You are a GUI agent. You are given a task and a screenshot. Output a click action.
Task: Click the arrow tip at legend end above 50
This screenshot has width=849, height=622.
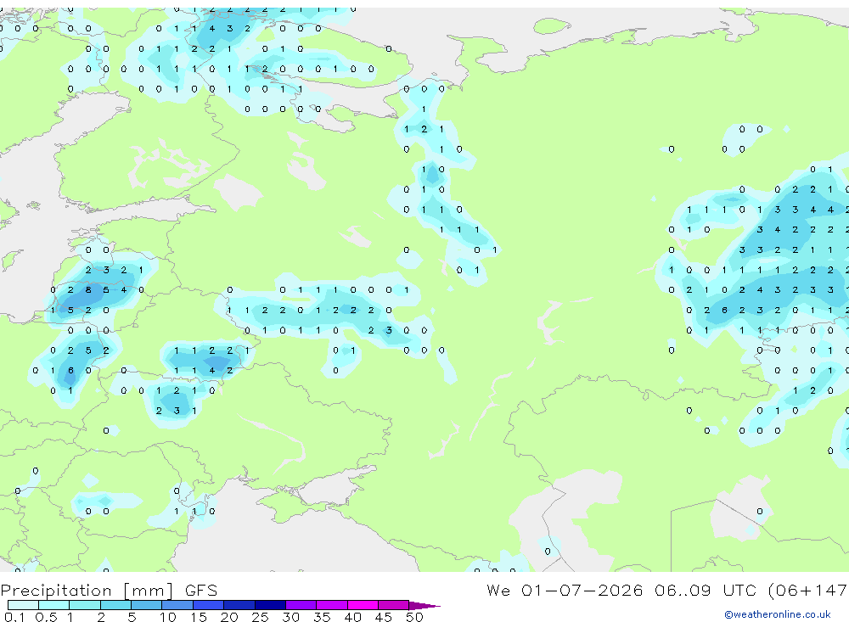(424, 605)
